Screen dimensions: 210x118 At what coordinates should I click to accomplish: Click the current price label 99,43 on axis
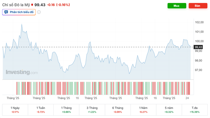click(198, 47)
